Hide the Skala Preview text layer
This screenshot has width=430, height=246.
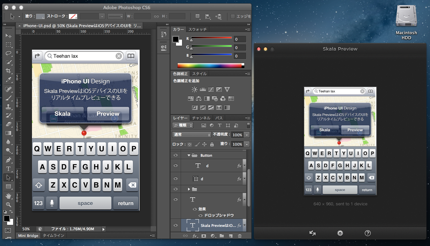pyautogui.click(x=175, y=226)
